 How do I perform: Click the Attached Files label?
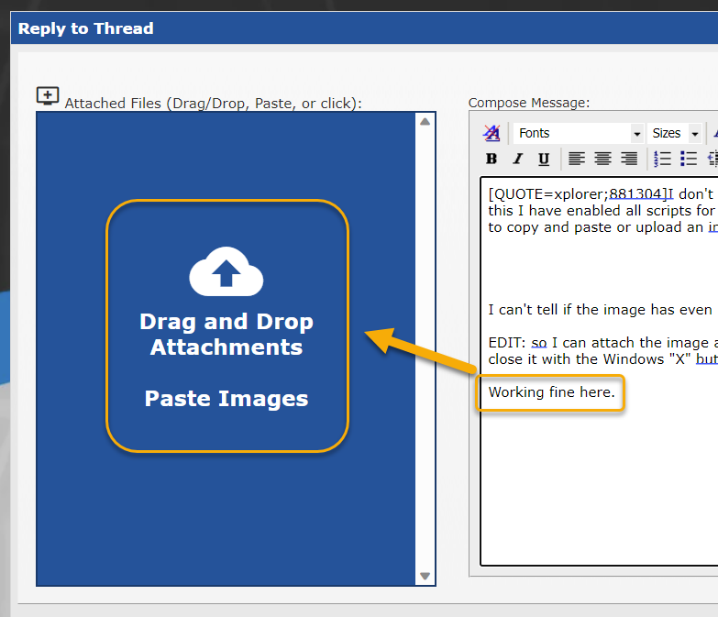(x=214, y=104)
